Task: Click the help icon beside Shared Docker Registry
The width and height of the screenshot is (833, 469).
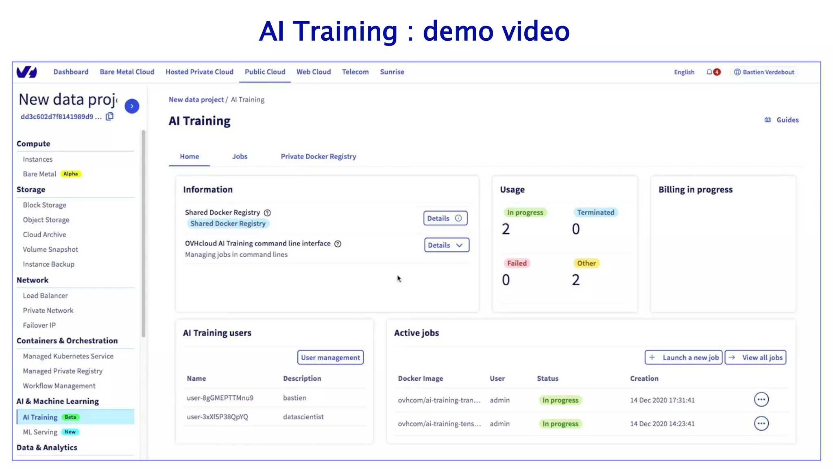Action: (267, 213)
